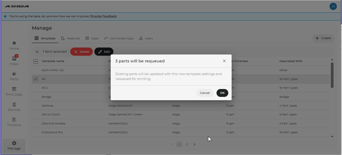Image resolution: width=342 pixels, height=155 pixels.
Task: Uncheck the 'All' template row checkbox
Action: tap(36, 79)
